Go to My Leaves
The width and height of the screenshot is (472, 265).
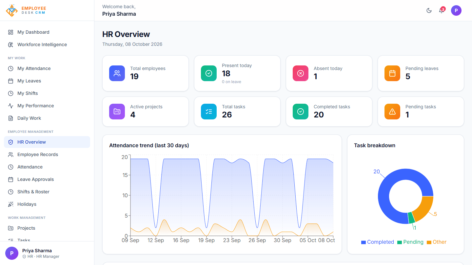coord(47,81)
